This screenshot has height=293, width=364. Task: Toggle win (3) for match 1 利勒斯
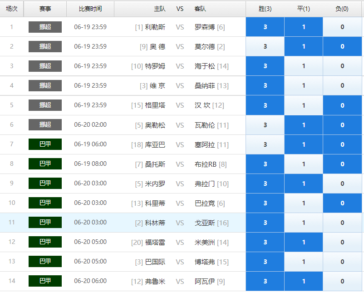pos(265,27)
